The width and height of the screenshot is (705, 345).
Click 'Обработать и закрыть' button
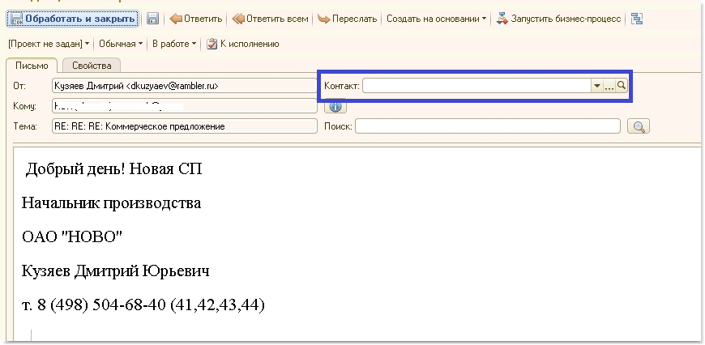[72, 19]
